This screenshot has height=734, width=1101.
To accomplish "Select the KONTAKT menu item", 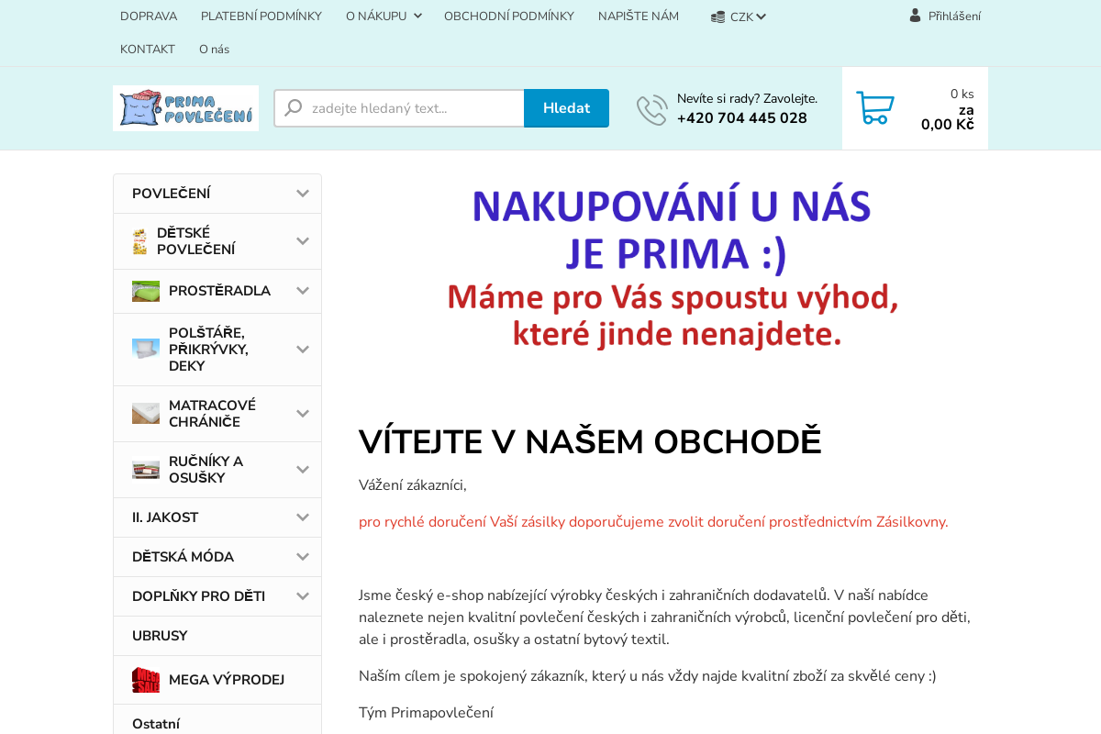I will point(148,49).
